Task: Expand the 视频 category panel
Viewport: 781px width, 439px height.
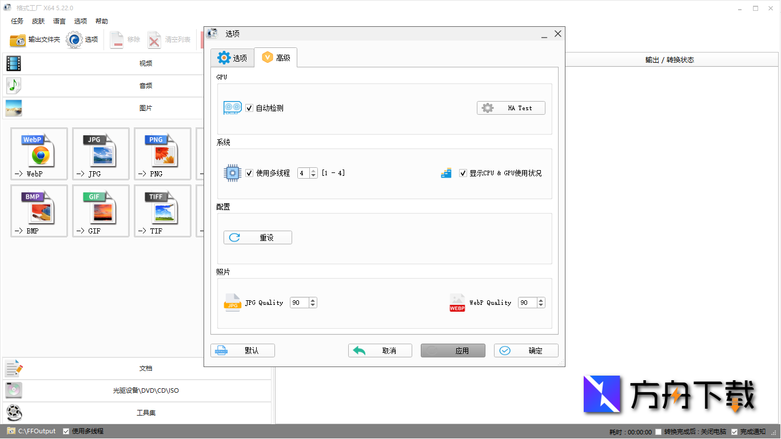Action: pyautogui.click(x=145, y=63)
